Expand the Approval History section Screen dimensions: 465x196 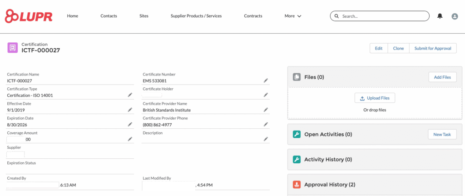[330, 185]
